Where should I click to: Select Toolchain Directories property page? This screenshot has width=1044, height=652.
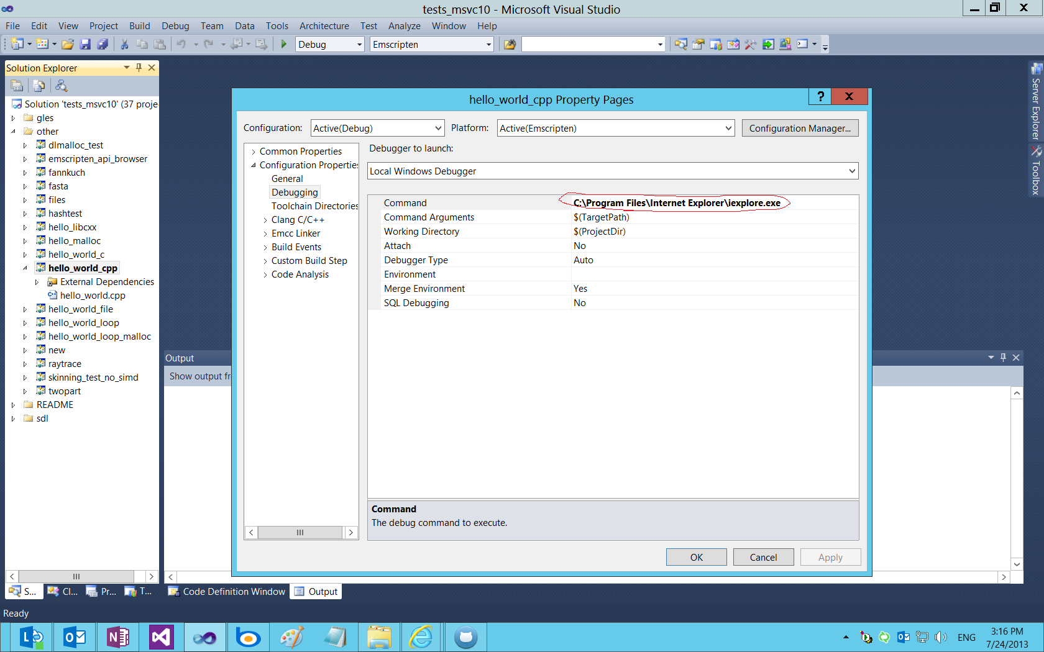click(314, 206)
